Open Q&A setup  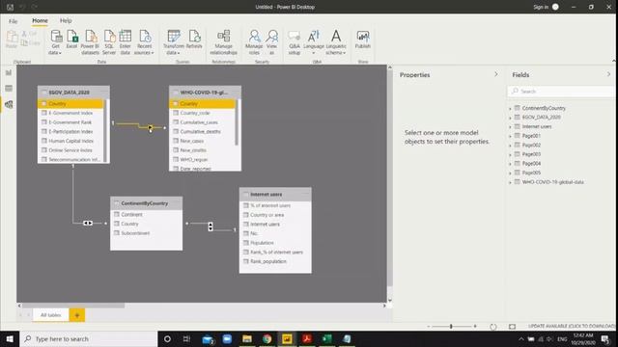tap(295, 42)
